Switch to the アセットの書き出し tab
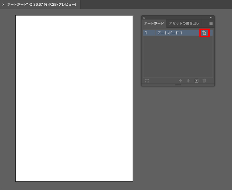232x190 pixels. point(184,24)
